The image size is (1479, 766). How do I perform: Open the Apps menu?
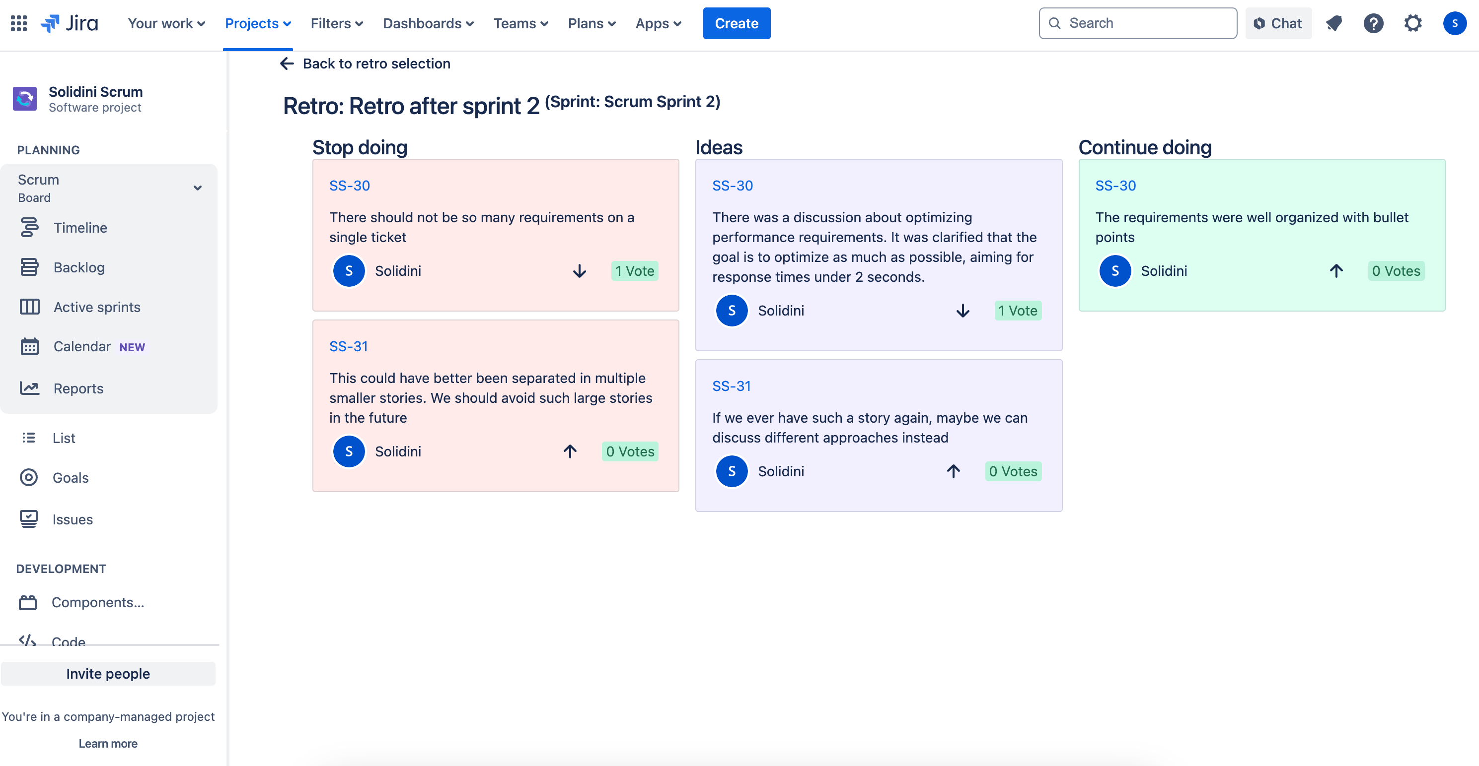click(658, 23)
